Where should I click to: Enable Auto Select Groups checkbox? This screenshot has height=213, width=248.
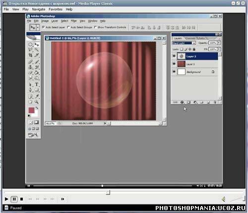click(x=68, y=27)
